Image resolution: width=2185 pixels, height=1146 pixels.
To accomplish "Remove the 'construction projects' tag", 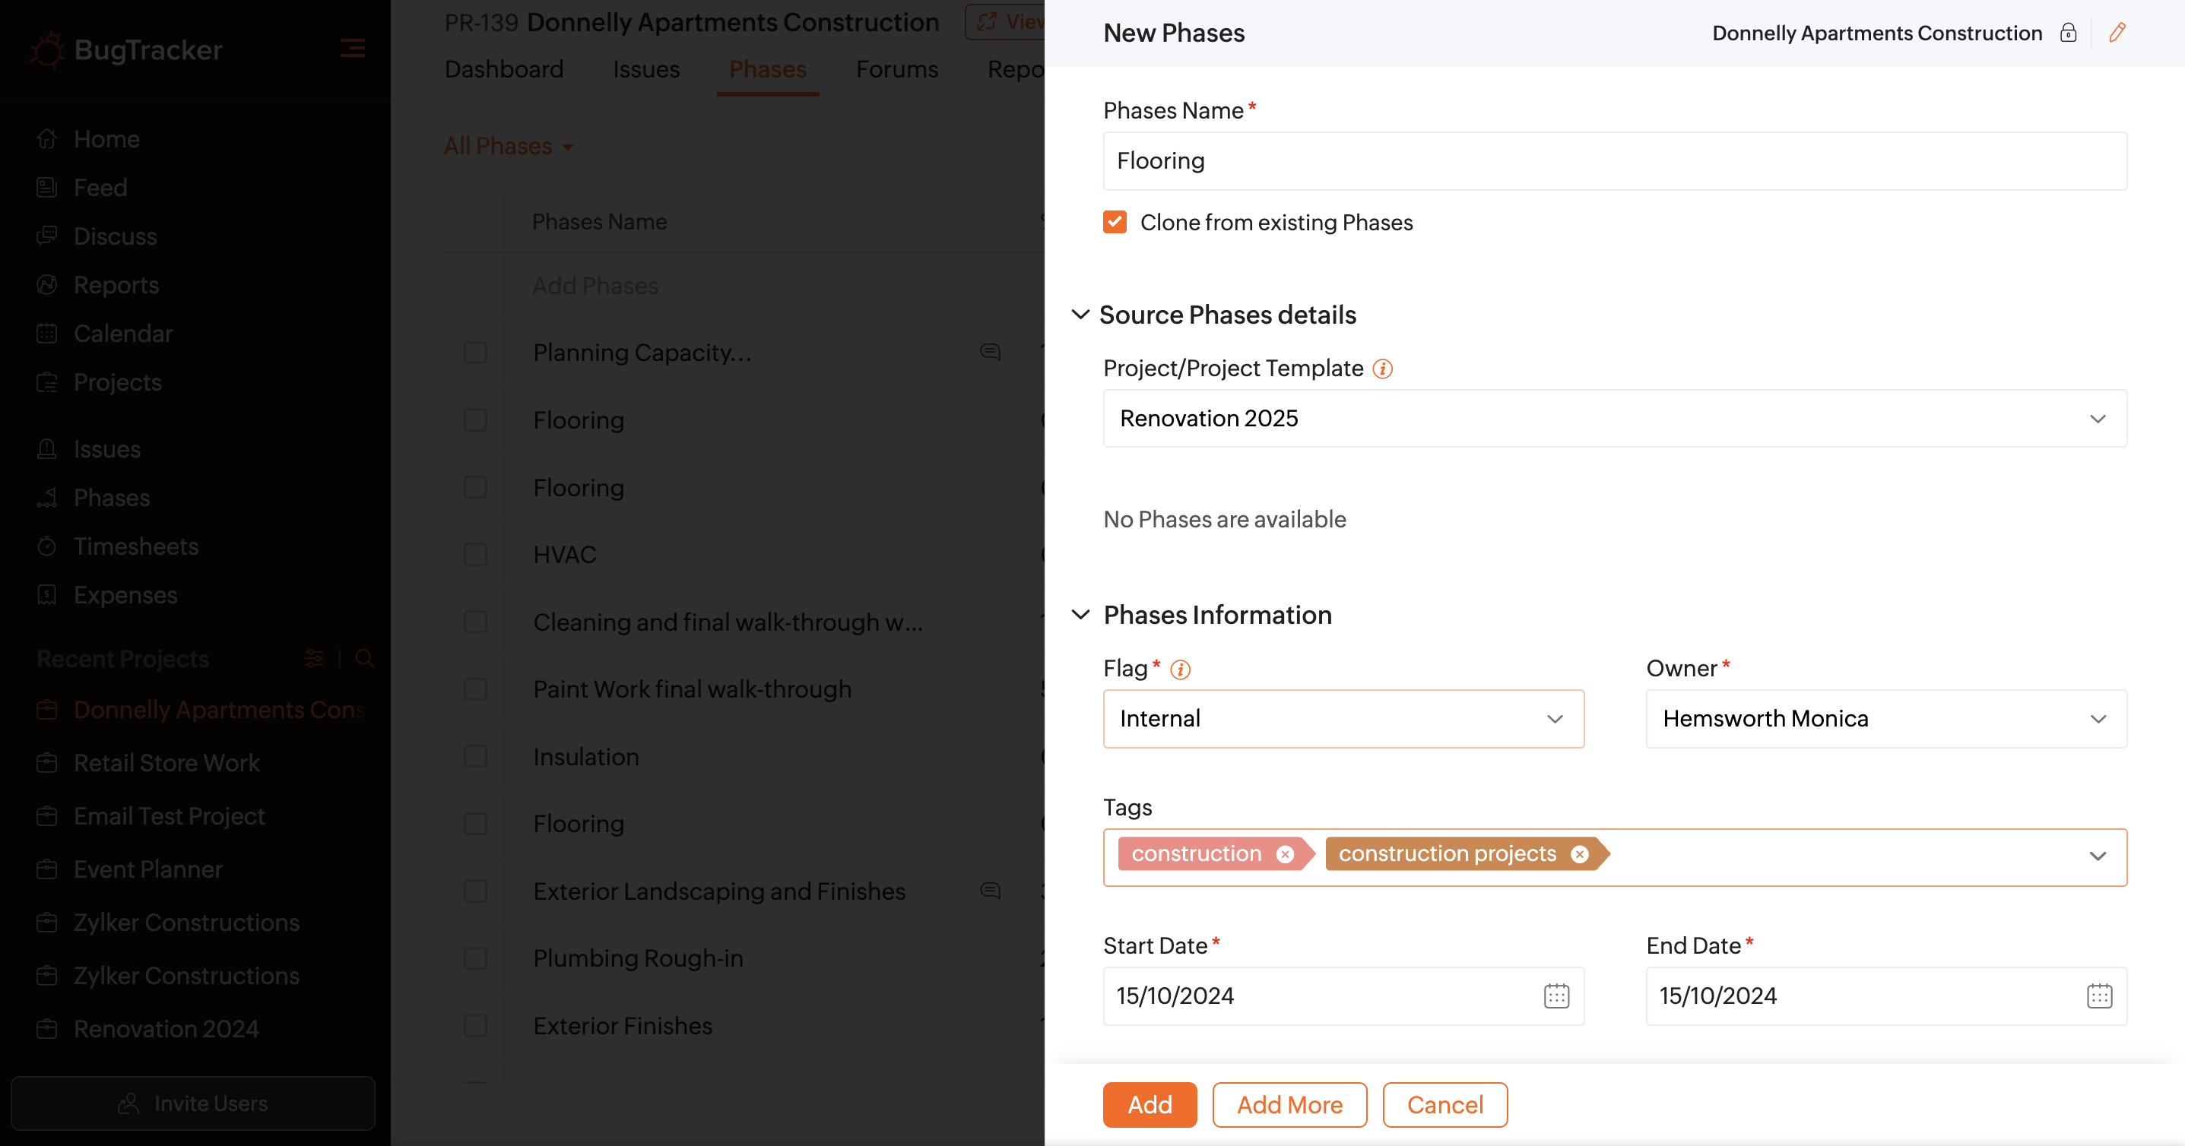I will pyautogui.click(x=1578, y=853).
